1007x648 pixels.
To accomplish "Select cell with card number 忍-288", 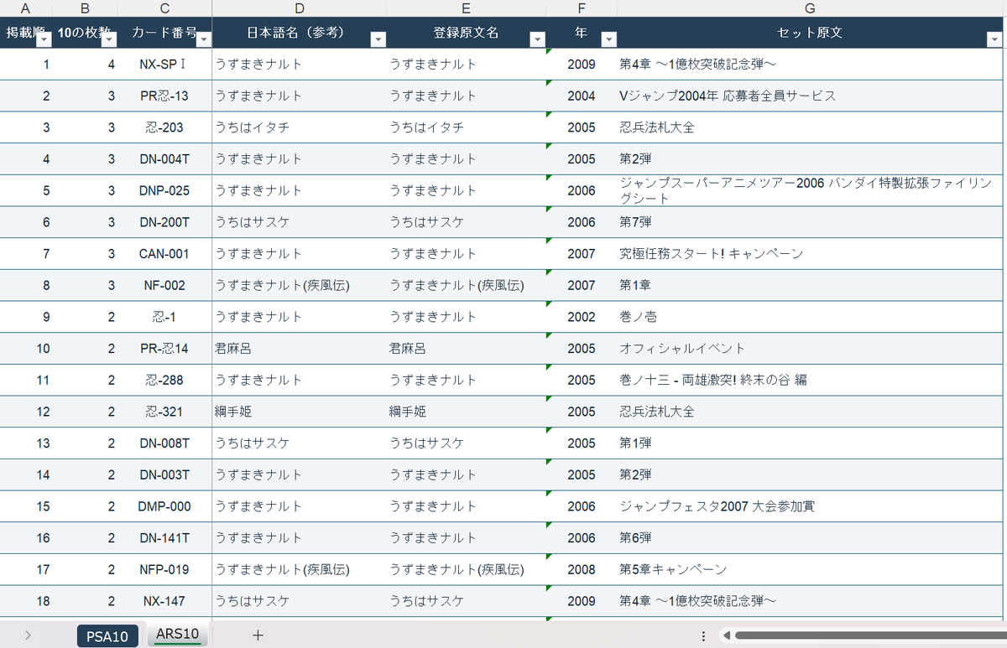I will (164, 380).
